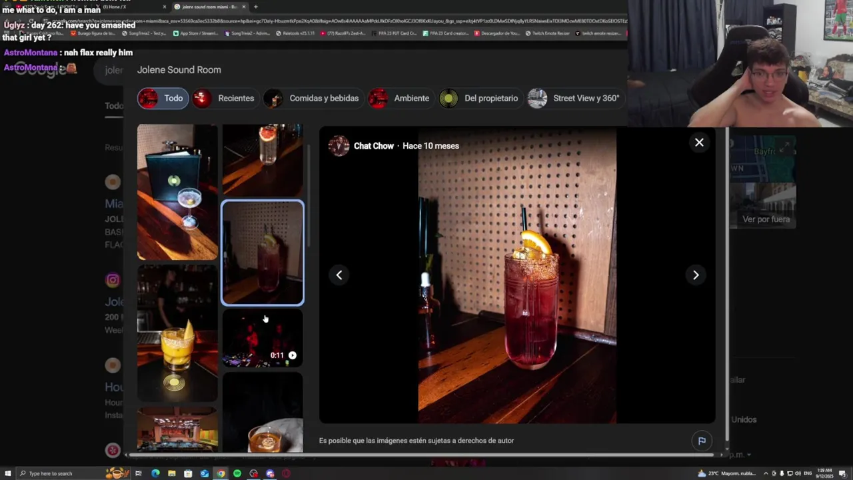The height and width of the screenshot is (480, 853).
Task: Open the tall glass thumbnail at top of gallery
Action: coord(263,160)
